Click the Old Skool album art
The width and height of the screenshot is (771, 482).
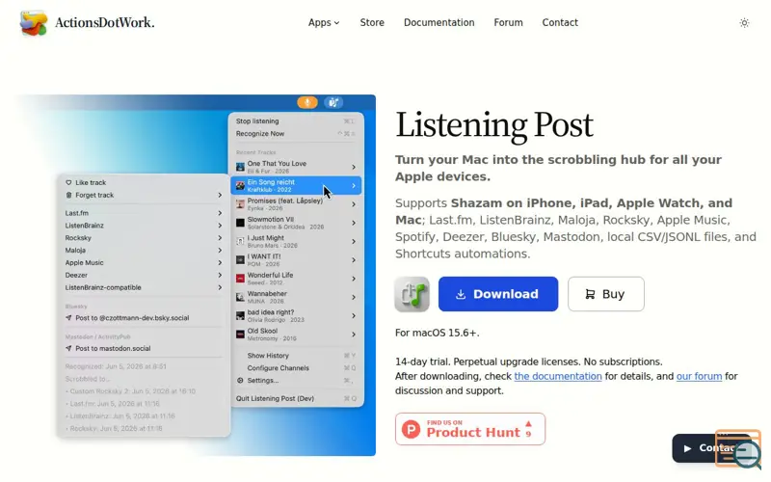(240, 335)
